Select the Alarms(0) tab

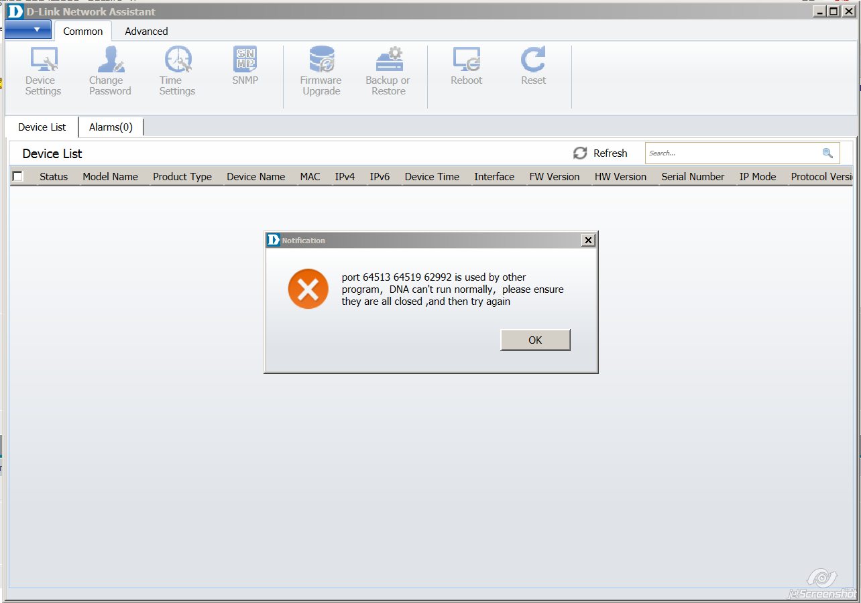111,127
